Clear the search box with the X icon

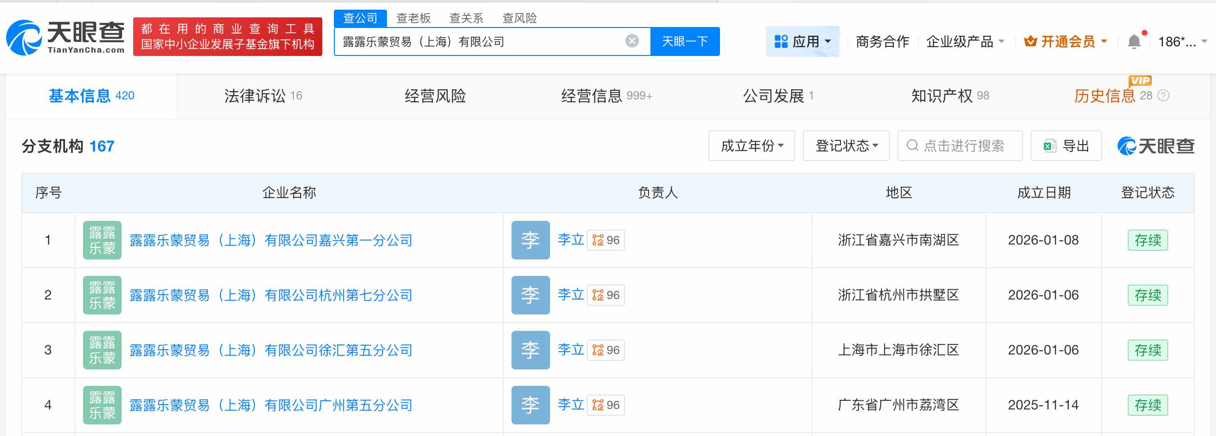point(631,41)
